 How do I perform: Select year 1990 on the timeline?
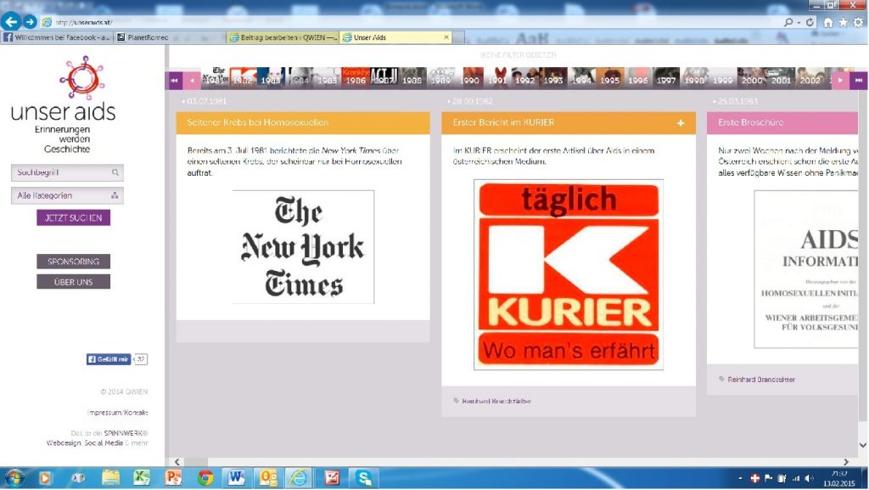[470, 81]
